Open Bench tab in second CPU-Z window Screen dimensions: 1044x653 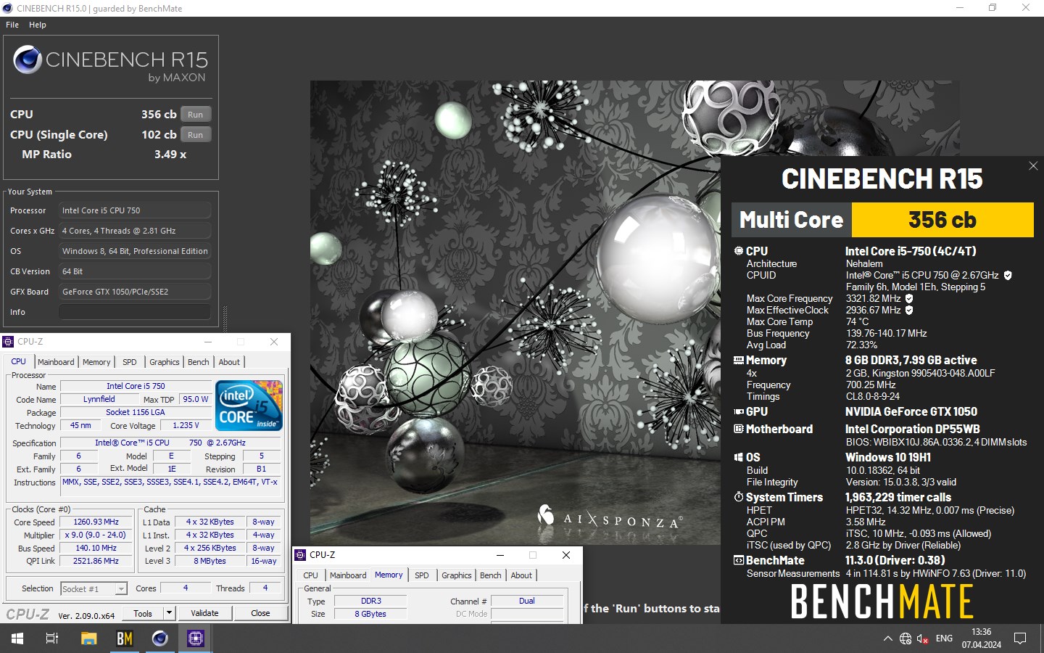[491, 575]
